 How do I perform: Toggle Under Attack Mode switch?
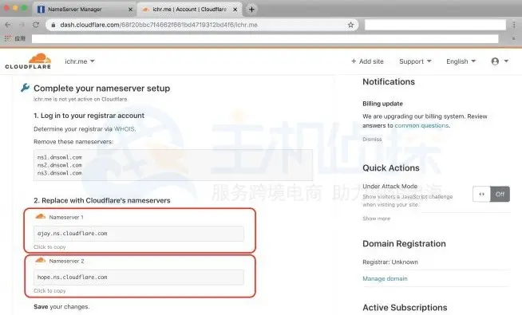coord(491,194)
